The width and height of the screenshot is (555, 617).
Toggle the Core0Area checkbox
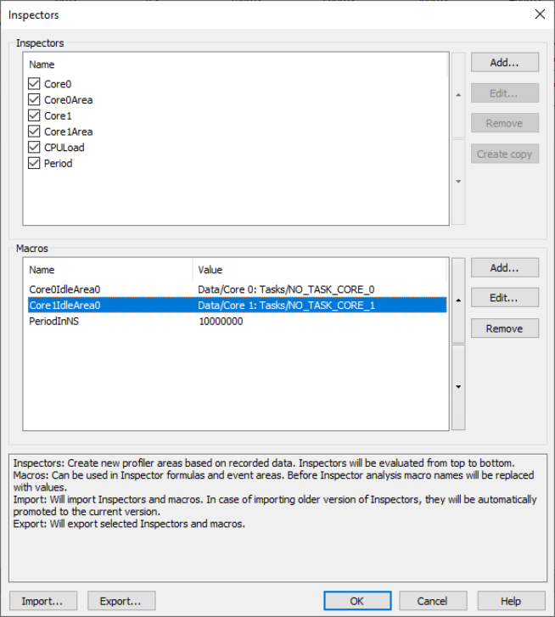pyautogui.click(x=34, y=100)
